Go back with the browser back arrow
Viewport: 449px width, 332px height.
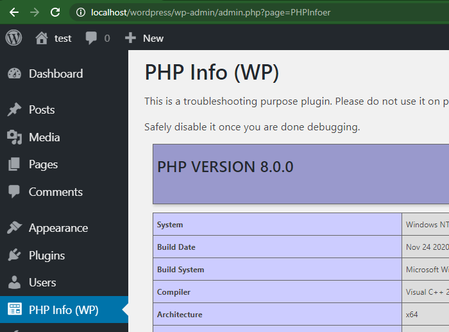(14, 12)
